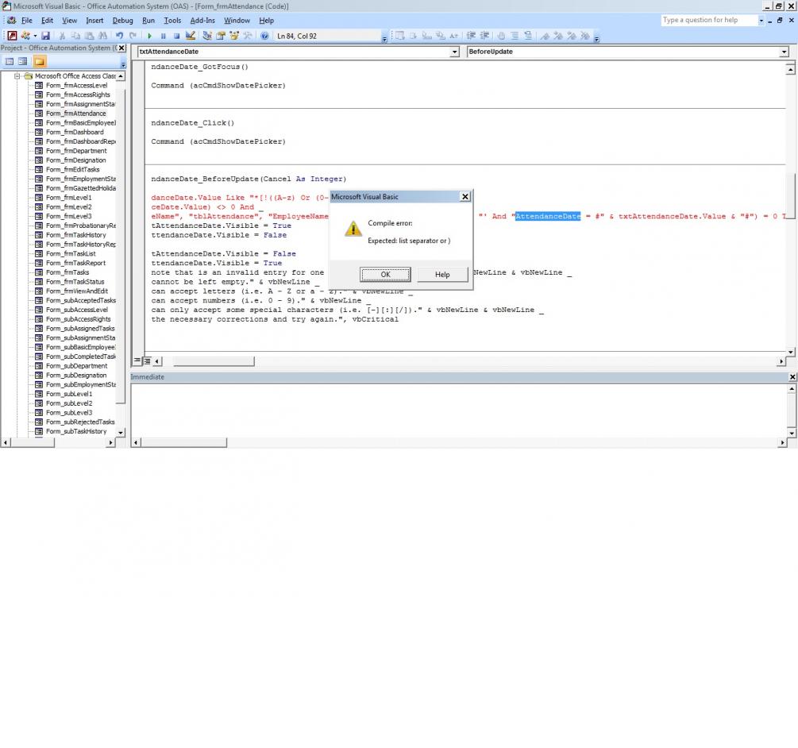Screen dimensions: 798x748
Task: Click the Cut scissors icon
Action: [62, 36]
